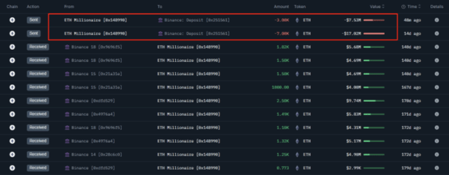This screenshot has height=175, width=449.
Task: Click the 48m ago time cell
Action: click(412, 20)
